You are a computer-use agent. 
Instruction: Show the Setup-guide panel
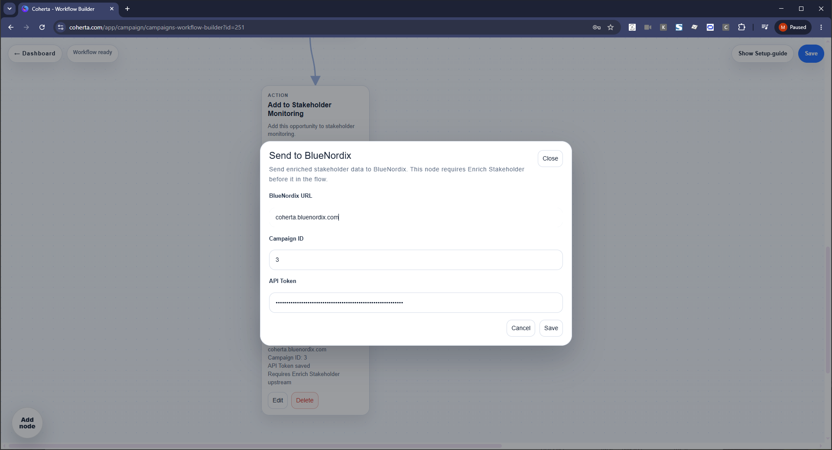[x=762, y=54]
